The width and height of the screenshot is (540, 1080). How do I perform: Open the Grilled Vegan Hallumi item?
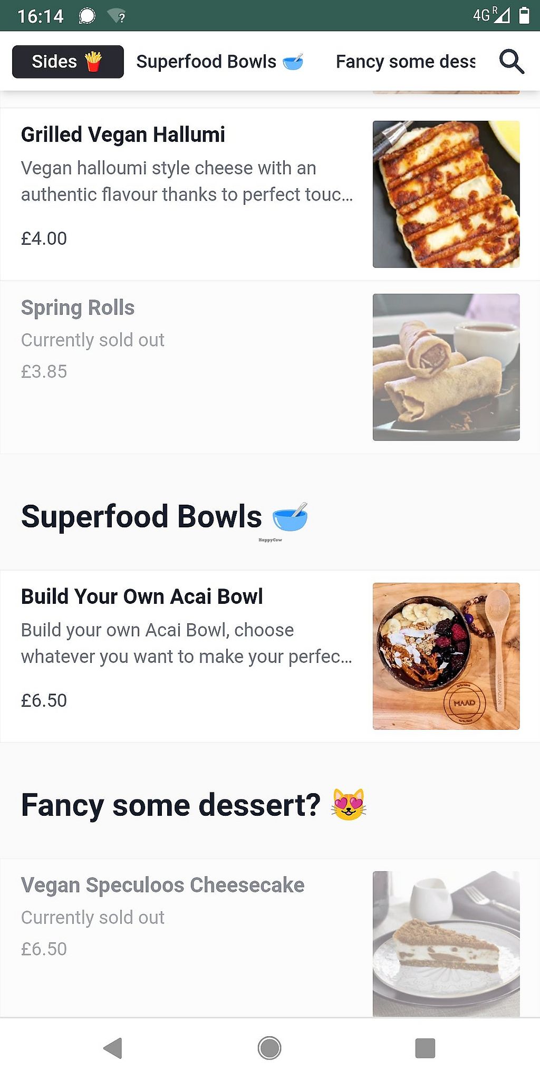pos(123,135)
